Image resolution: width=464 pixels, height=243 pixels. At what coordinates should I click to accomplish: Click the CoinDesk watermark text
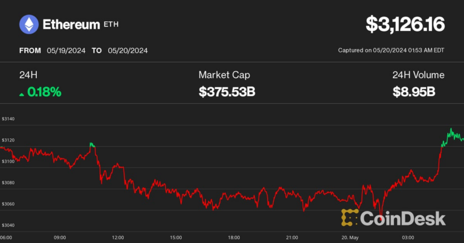click(403, 218)
